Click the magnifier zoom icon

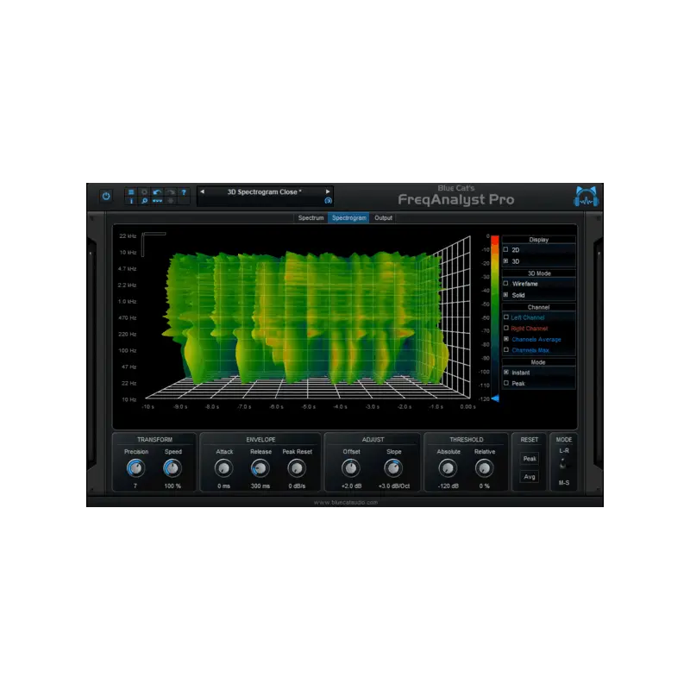tap(144, 201)
